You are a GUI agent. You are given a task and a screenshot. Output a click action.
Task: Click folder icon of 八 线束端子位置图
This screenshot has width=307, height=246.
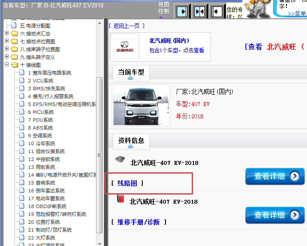(x=14, y=49)
